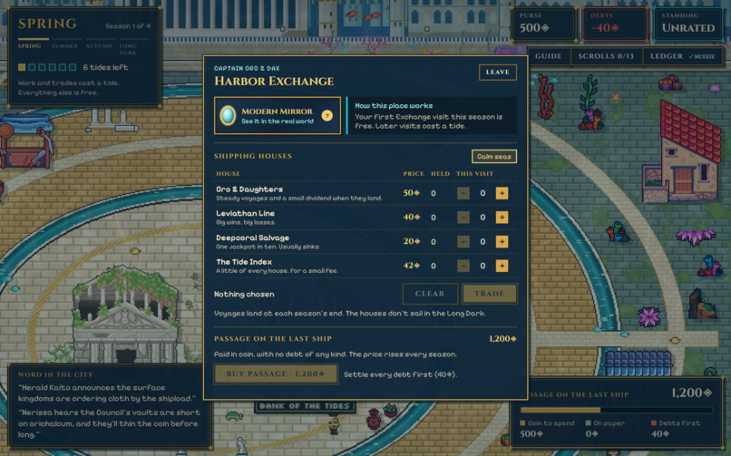731x456 pixels.
Task: Buy passage for 1,200 coin
Action: pos(276,374)
